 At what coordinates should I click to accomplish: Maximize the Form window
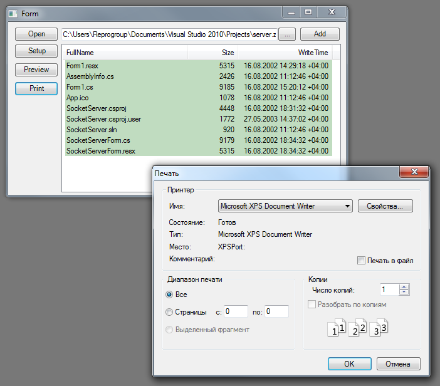click(308, 12)
